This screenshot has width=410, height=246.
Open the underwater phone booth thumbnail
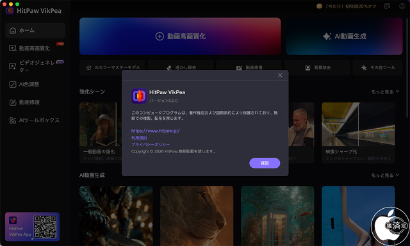pos(277,216)
